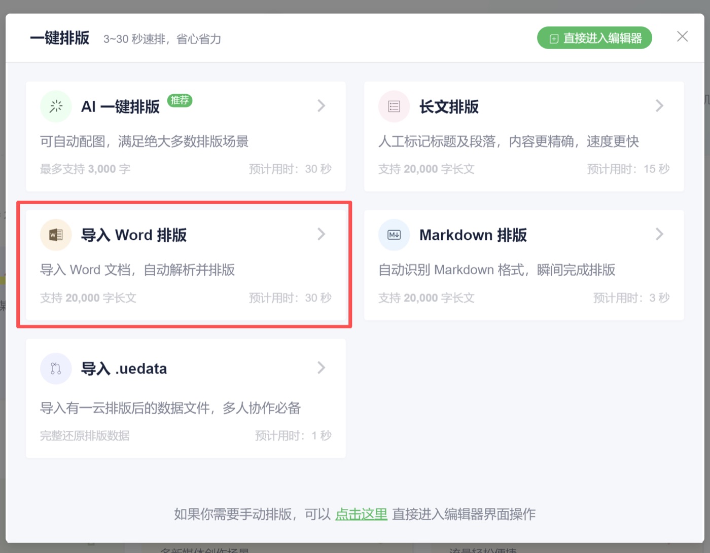Select the 长文排版 title
The height and width of the screenshot is (553, 710).
pyautogui.click(x=449, y=107)
